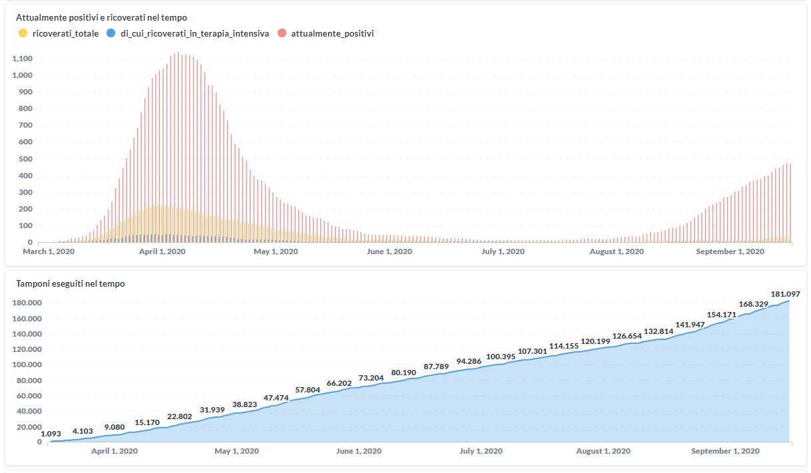
Task: Open the 'Attualmente positivi e ricoverati nel tempo' title
Action: 102,17
